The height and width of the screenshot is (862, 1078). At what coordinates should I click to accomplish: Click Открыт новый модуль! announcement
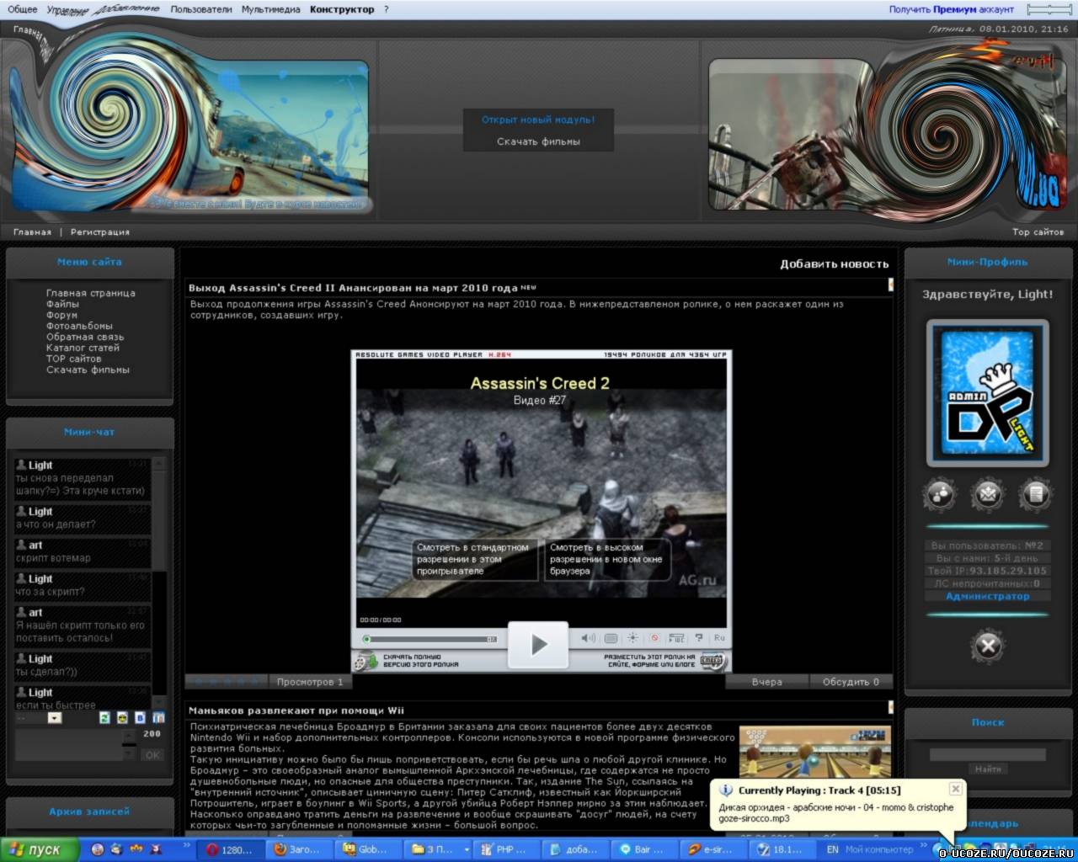tap(538, 120)
